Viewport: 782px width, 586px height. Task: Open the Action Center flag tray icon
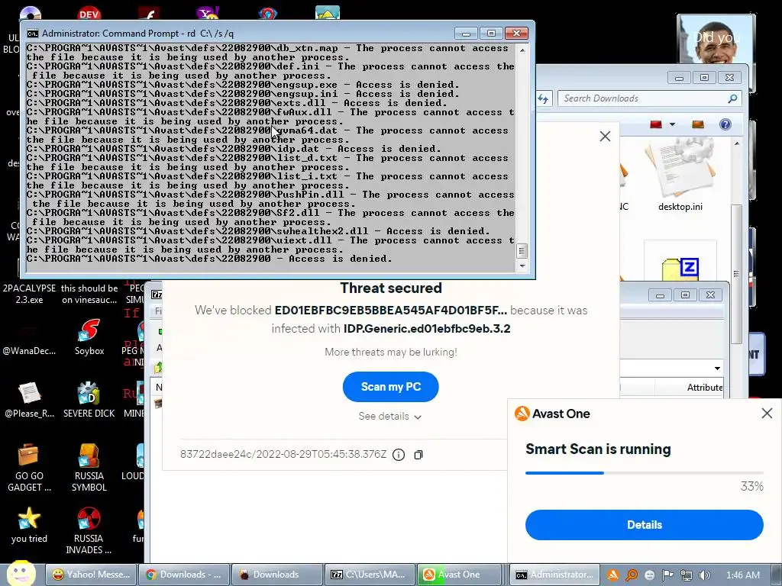coord(667,575)
